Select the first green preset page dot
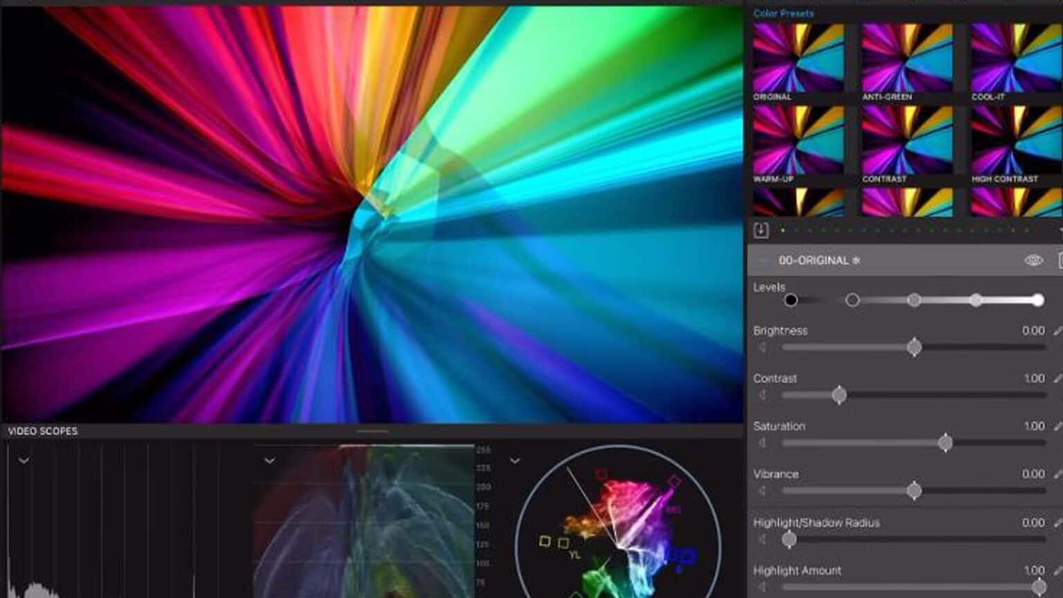1063x598 pixels. coord(783,230)
